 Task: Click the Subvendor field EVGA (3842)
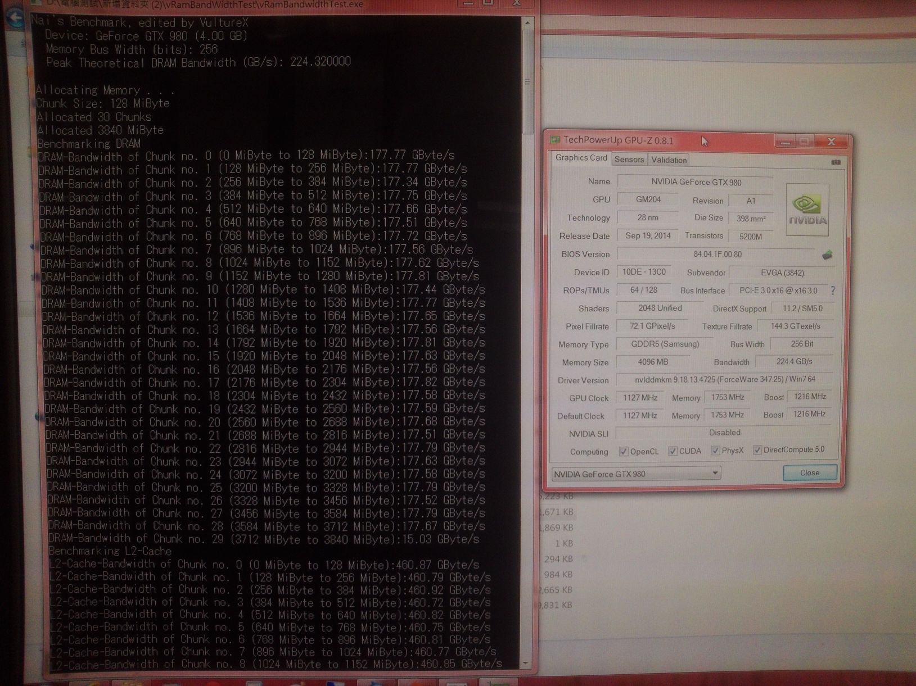point(782,272)
